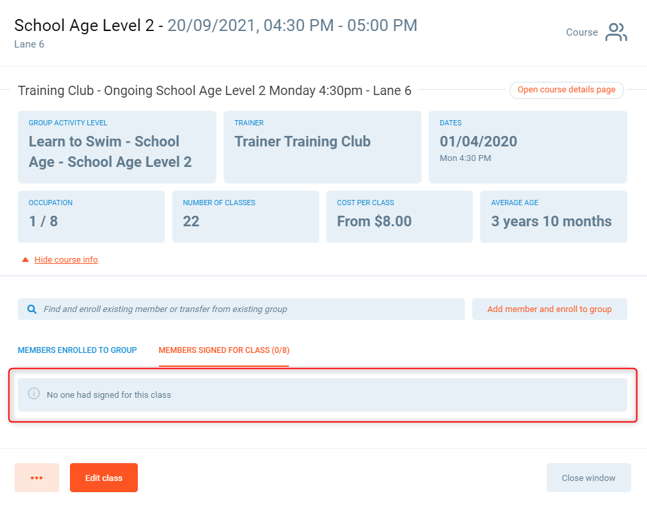Select the Trainer Training Club card
Viewport: 647px width, 508px height.
322,147
